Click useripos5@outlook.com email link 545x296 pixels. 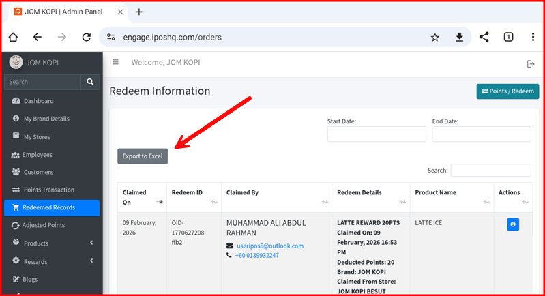[269, 246]
